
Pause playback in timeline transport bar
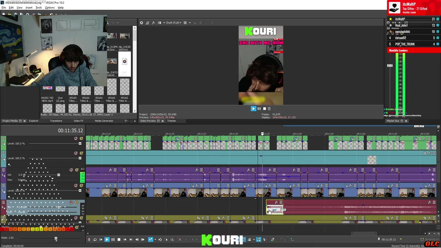pyautogui.click(x=113, y=239)
